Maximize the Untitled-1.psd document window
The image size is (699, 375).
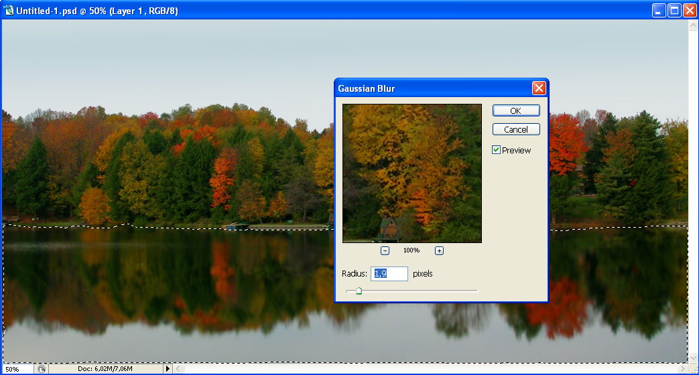pyautogui.click(x=675, y=10)
